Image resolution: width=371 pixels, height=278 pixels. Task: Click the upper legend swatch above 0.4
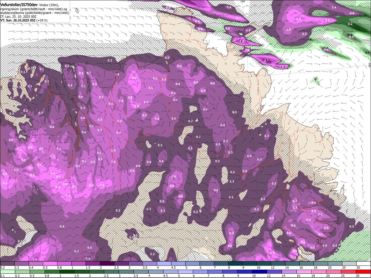click(x=36, y=263)
